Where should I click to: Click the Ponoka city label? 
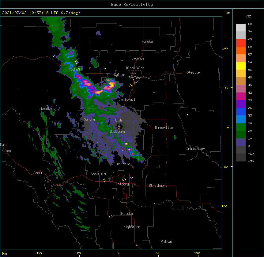tap(147, 42)
